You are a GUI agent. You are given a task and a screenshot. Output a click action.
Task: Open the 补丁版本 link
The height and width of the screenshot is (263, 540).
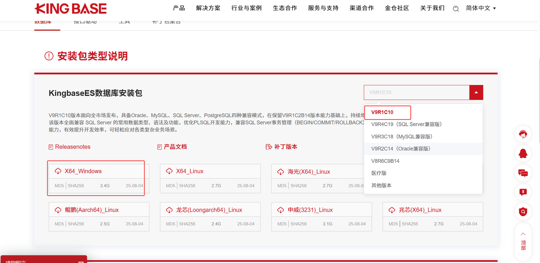[x=286, y=147]
